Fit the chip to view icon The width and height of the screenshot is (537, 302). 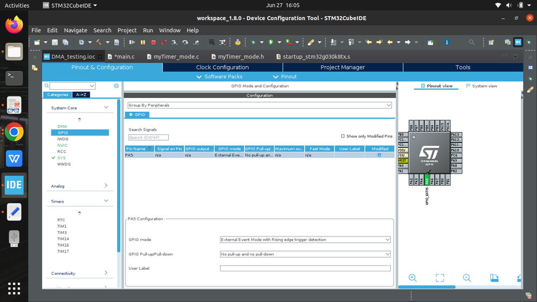(x=440, y=278)
